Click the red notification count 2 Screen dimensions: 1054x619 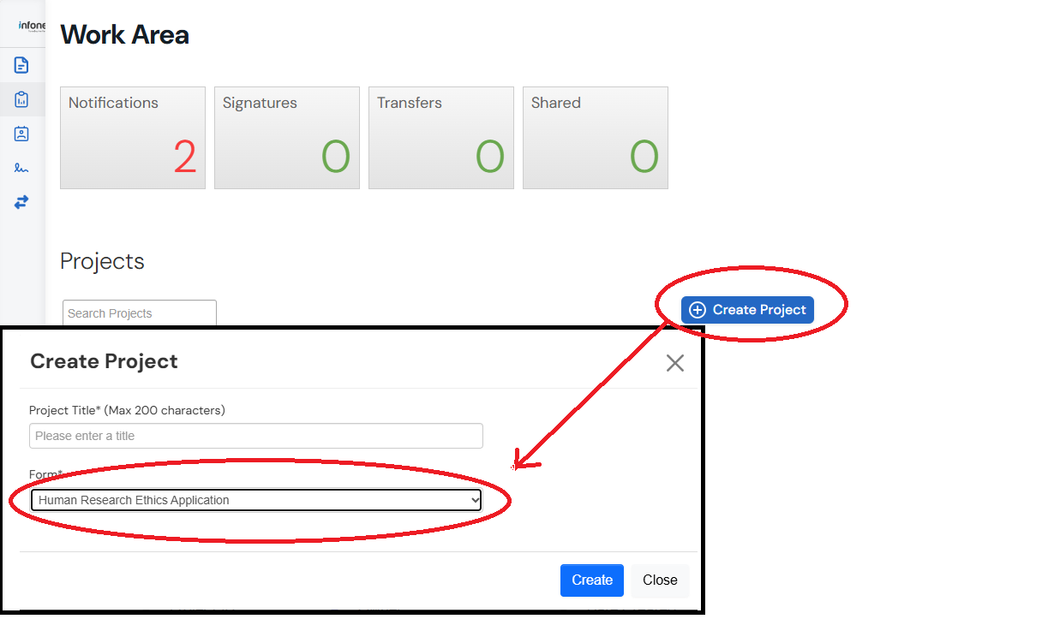click(185, 158)
